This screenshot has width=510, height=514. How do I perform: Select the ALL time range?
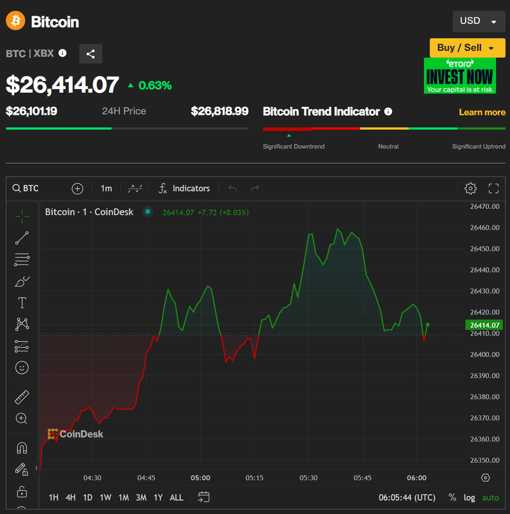[177, 497]
